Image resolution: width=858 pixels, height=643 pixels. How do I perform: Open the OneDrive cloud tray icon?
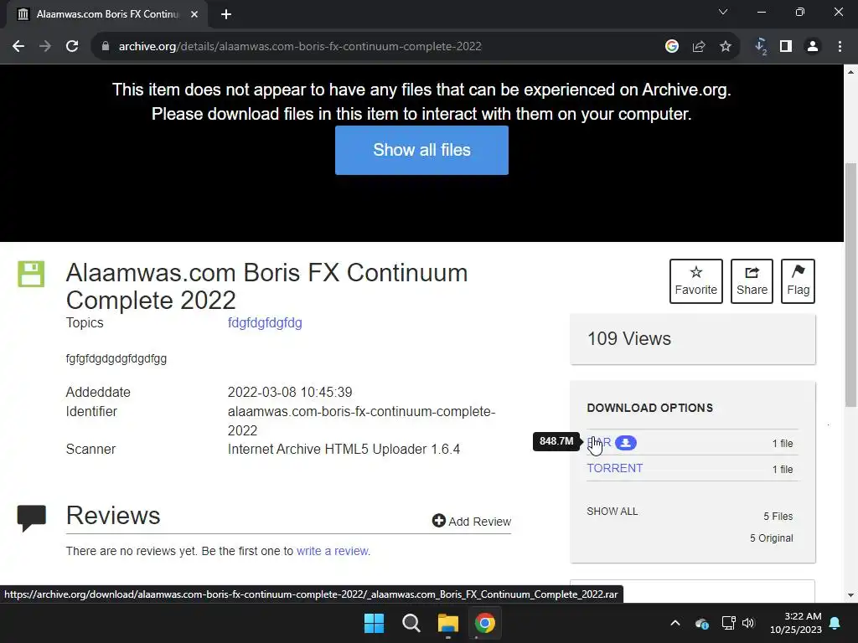click(702, 623)
